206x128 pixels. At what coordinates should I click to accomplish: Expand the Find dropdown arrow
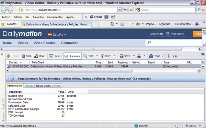coord(97,56)
